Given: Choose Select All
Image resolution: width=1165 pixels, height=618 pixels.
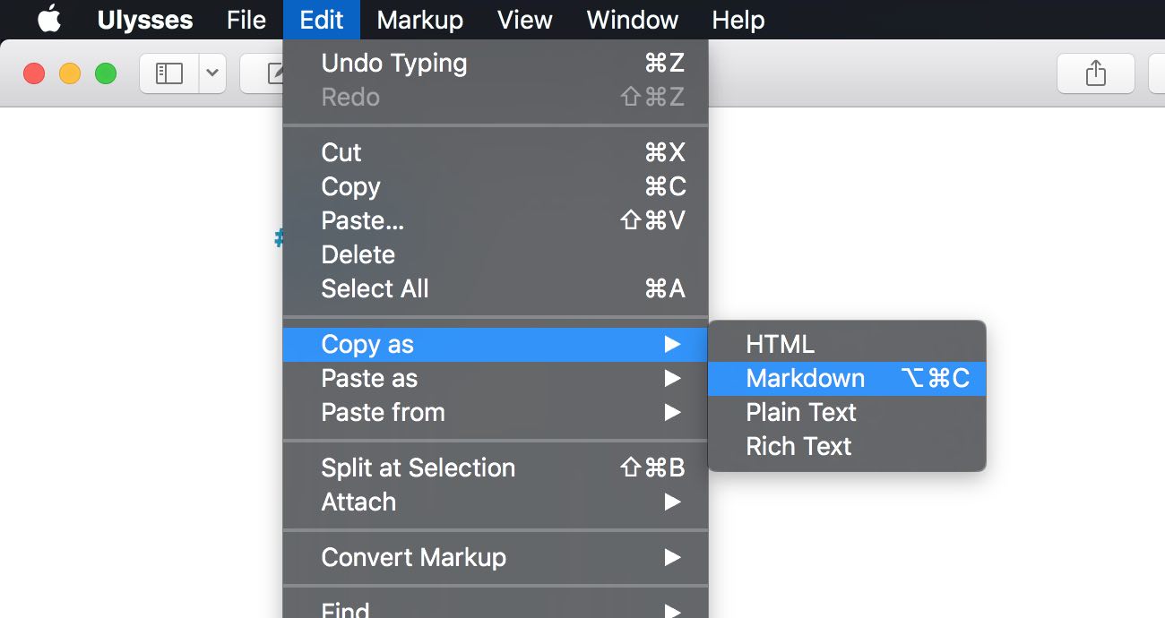Looking at the screenshot, I should click(496, 289).
